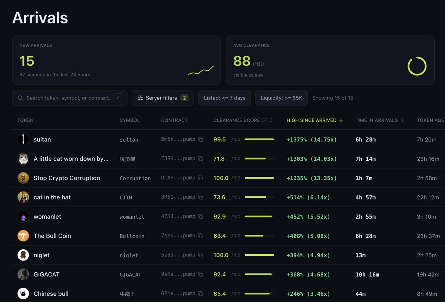This screenshot has width=445, height=302.
Task: Click the +1375% (14.75x) value
Action: (x=311, y=139)
